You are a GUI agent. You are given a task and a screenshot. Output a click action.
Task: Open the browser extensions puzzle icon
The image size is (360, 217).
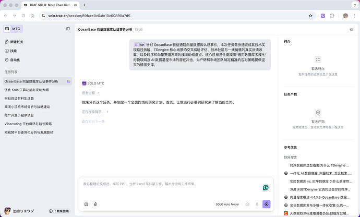tap(332, 16)
